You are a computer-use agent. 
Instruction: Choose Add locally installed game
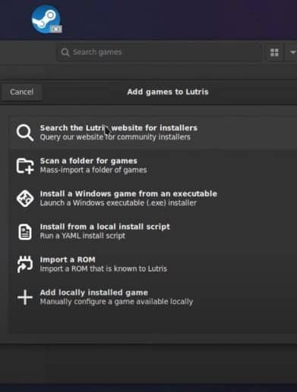tap(94, 293)
